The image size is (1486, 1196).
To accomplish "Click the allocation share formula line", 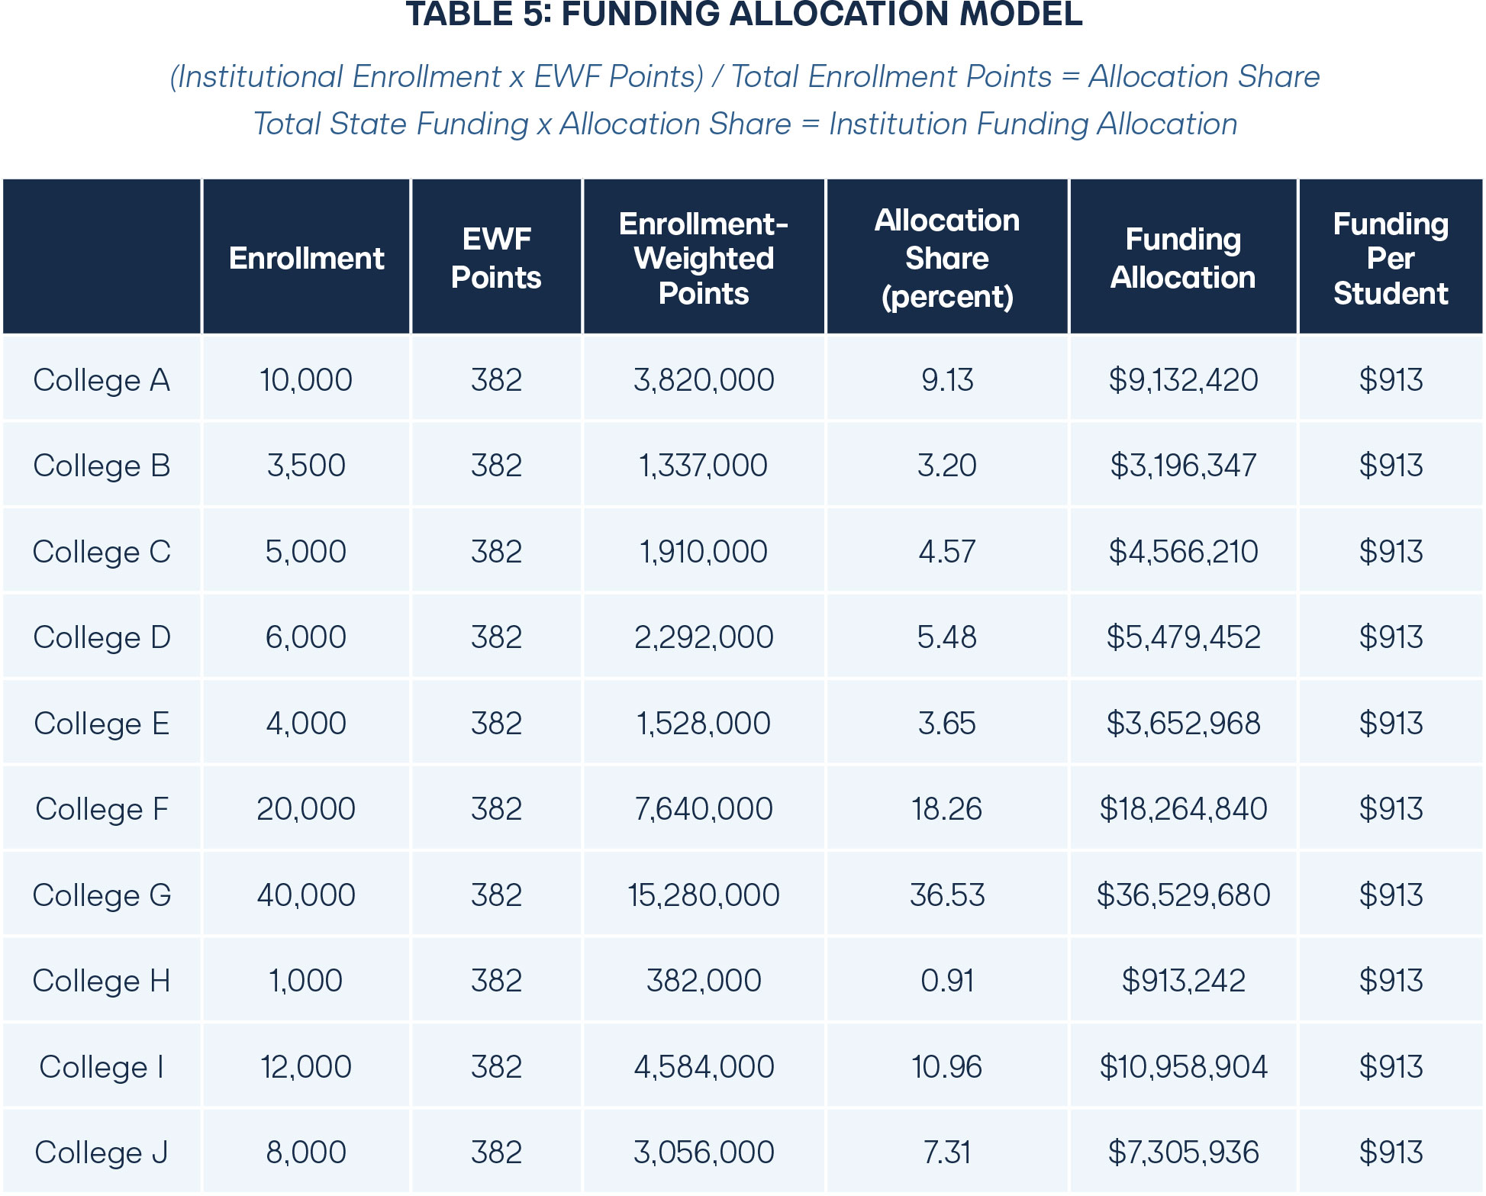I will (x=744, y=77).
